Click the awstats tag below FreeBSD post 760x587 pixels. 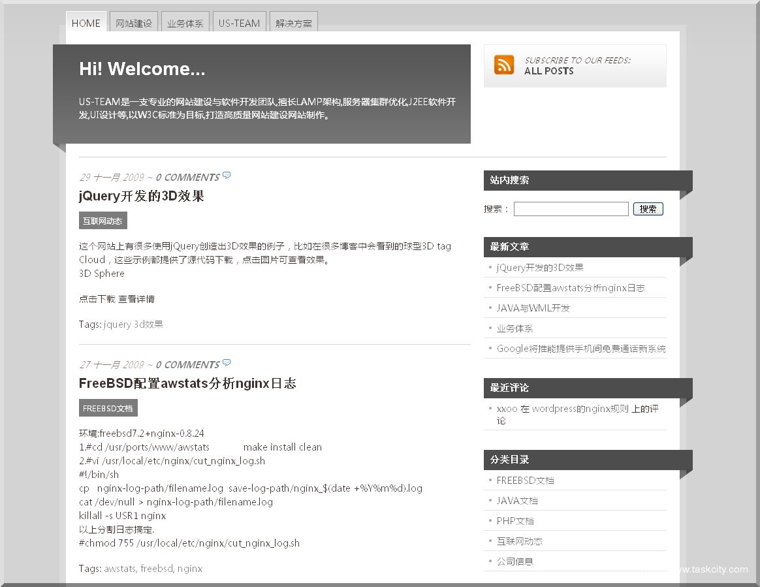point(119,569)
